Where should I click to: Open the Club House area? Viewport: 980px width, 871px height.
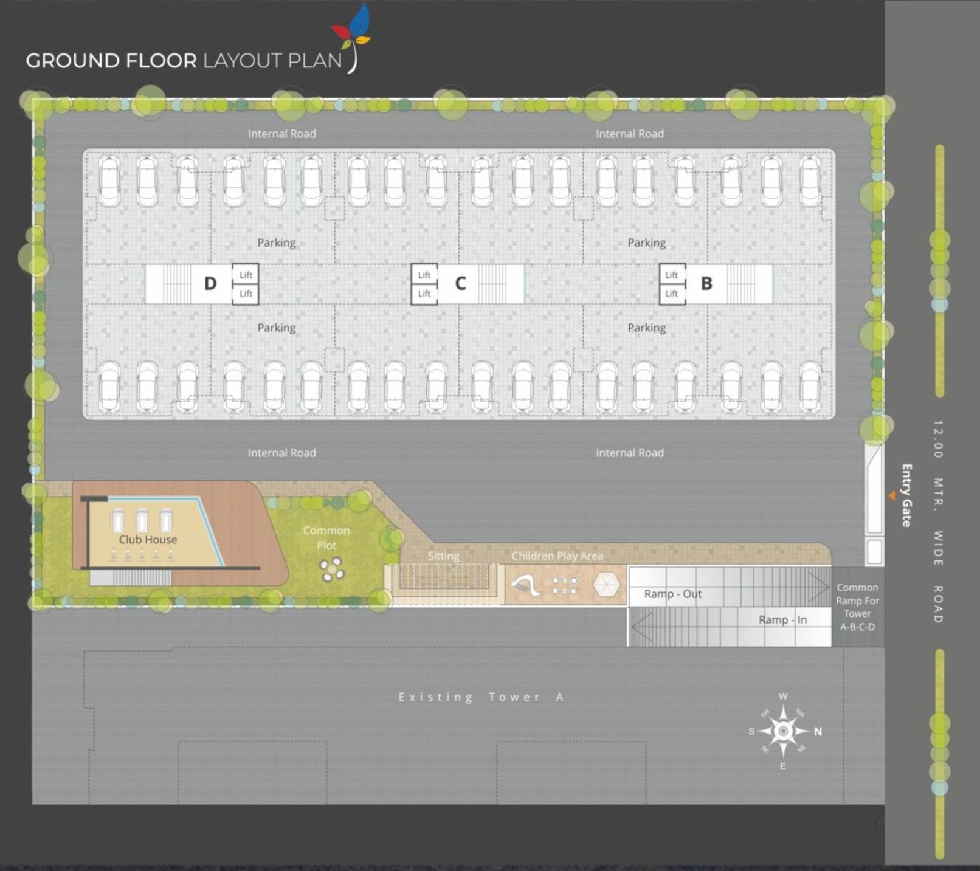[148, 539]
